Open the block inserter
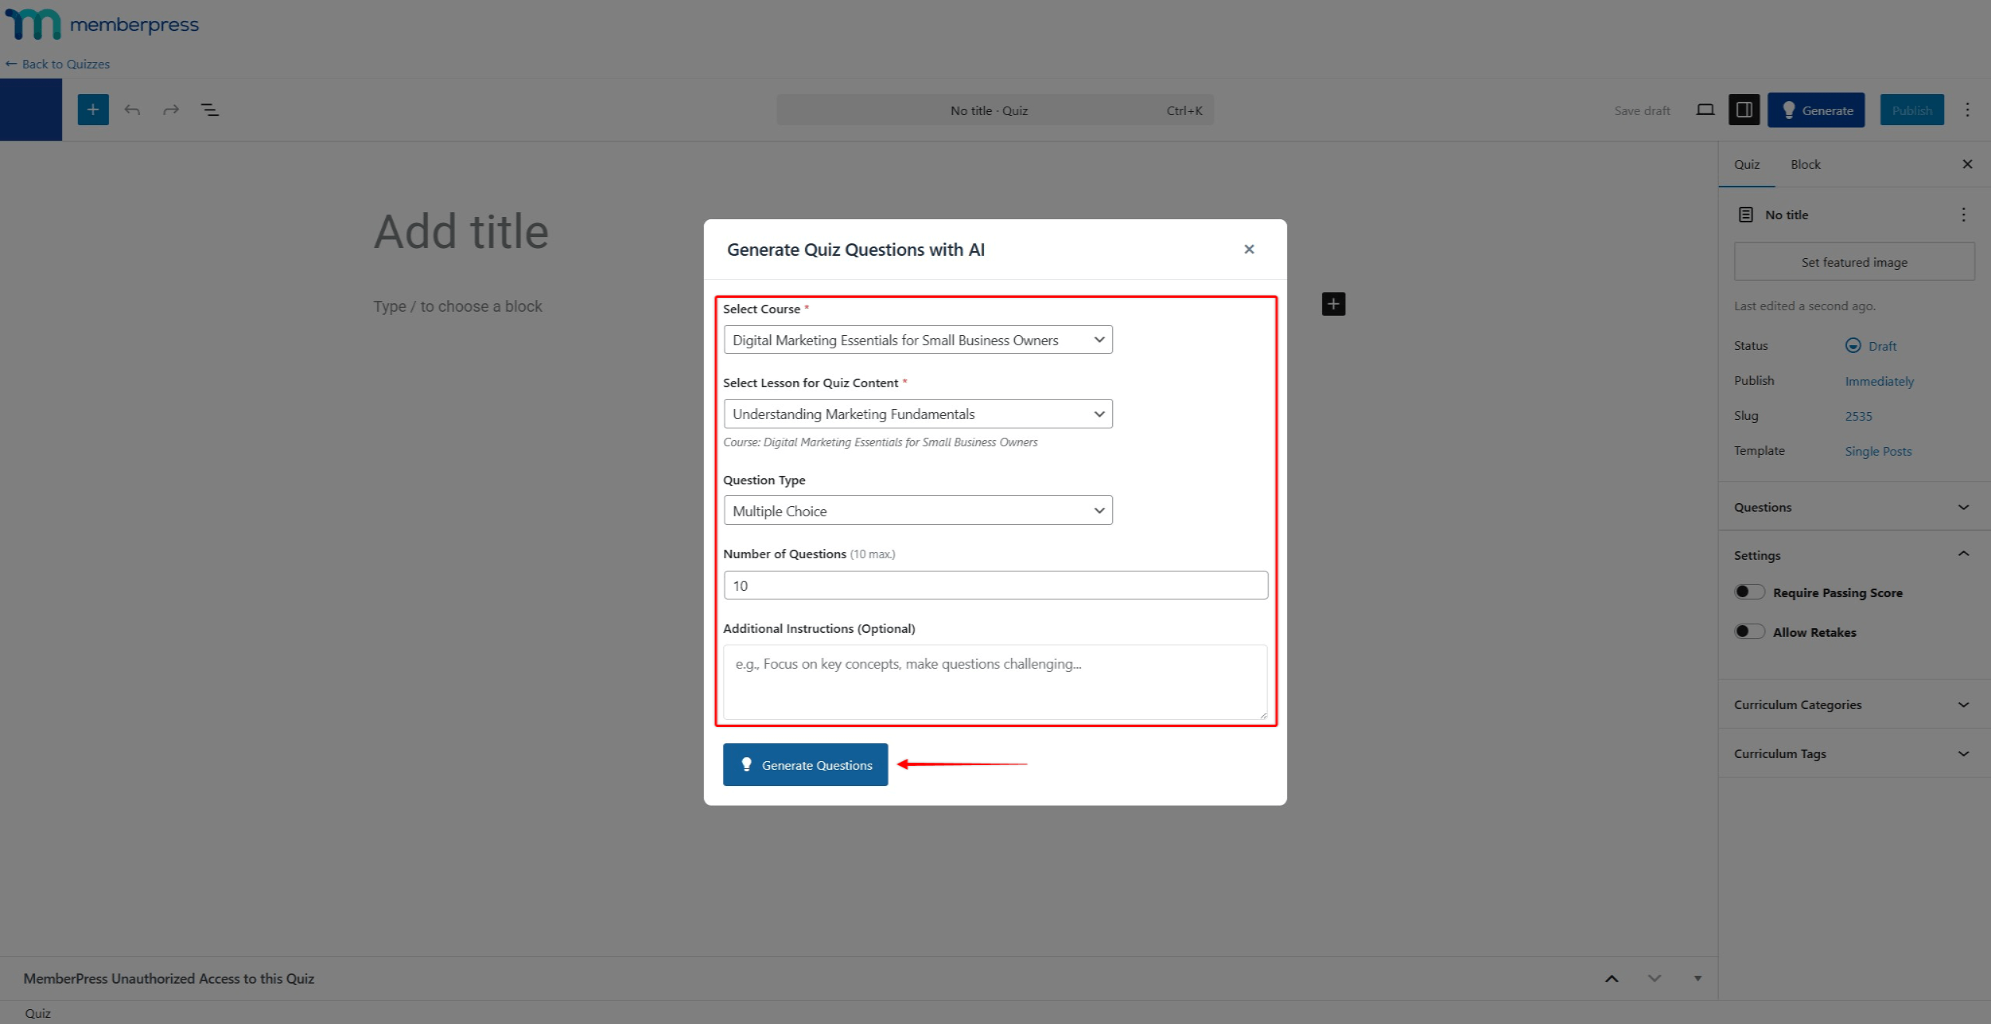Screen dimensions: 1991x1024 point(93,110)
